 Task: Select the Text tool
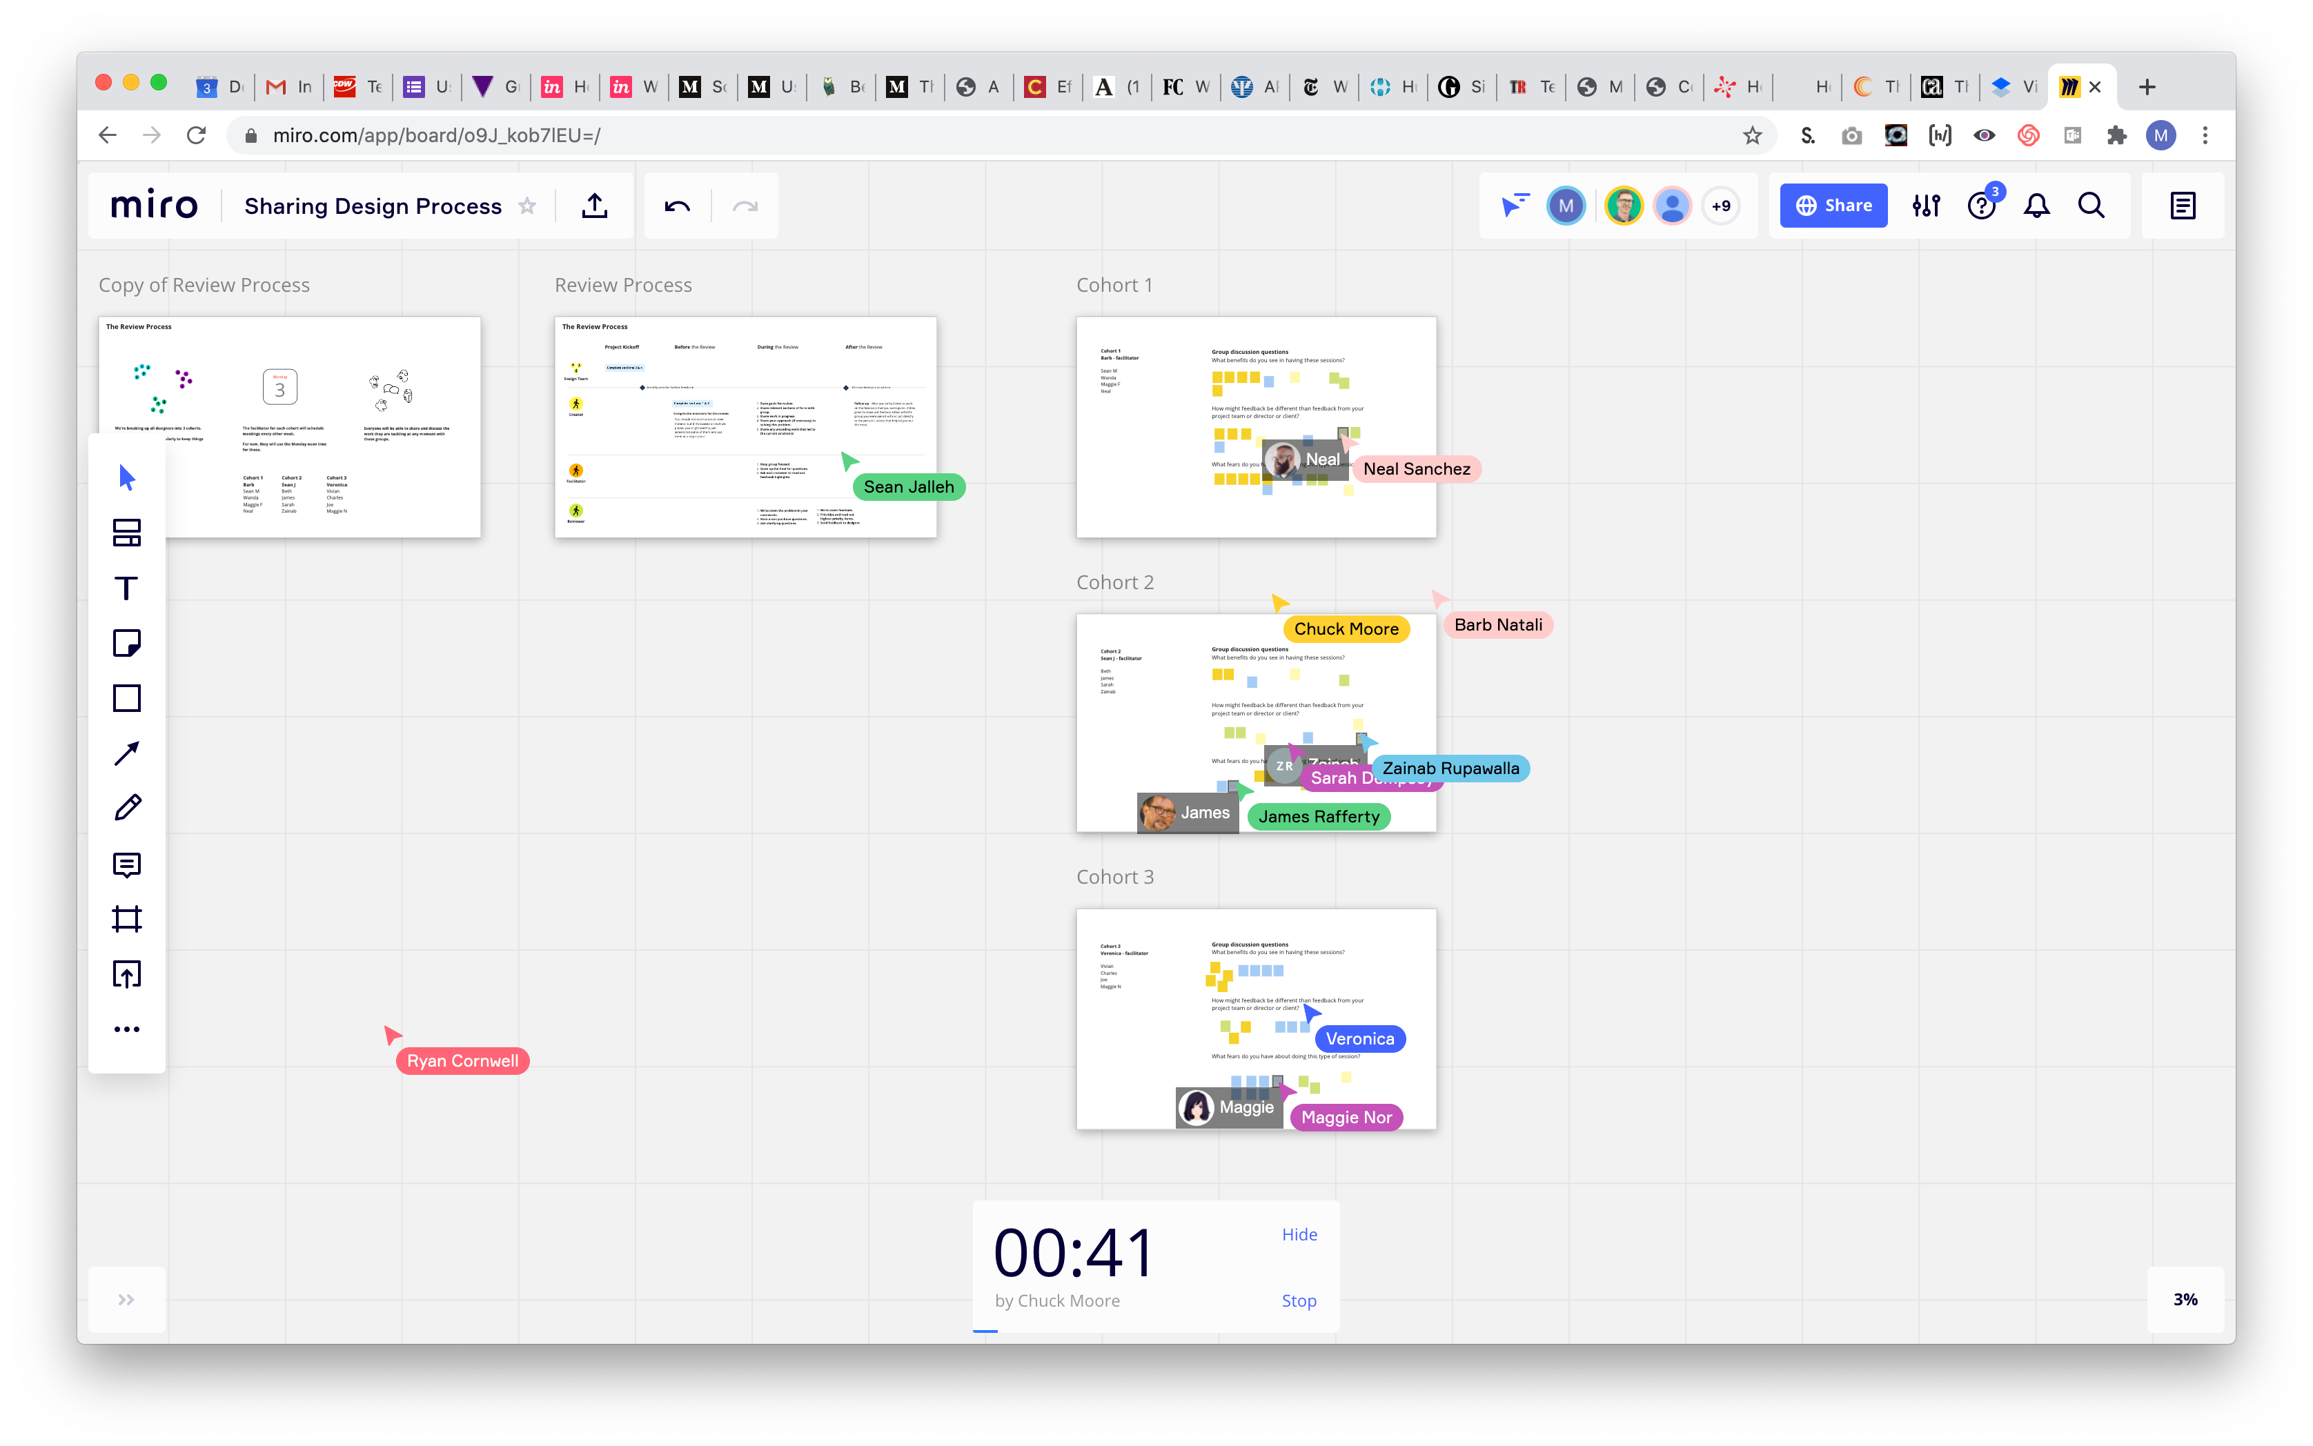pyautogui.click(x=126, y=587)
